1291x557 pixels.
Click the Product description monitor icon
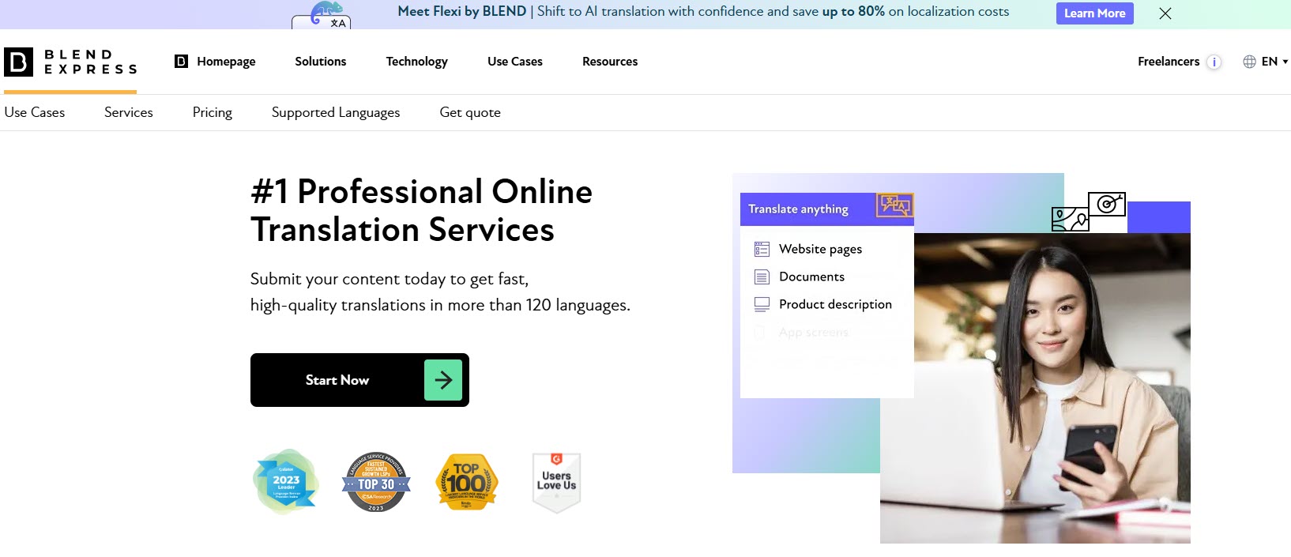762,305
